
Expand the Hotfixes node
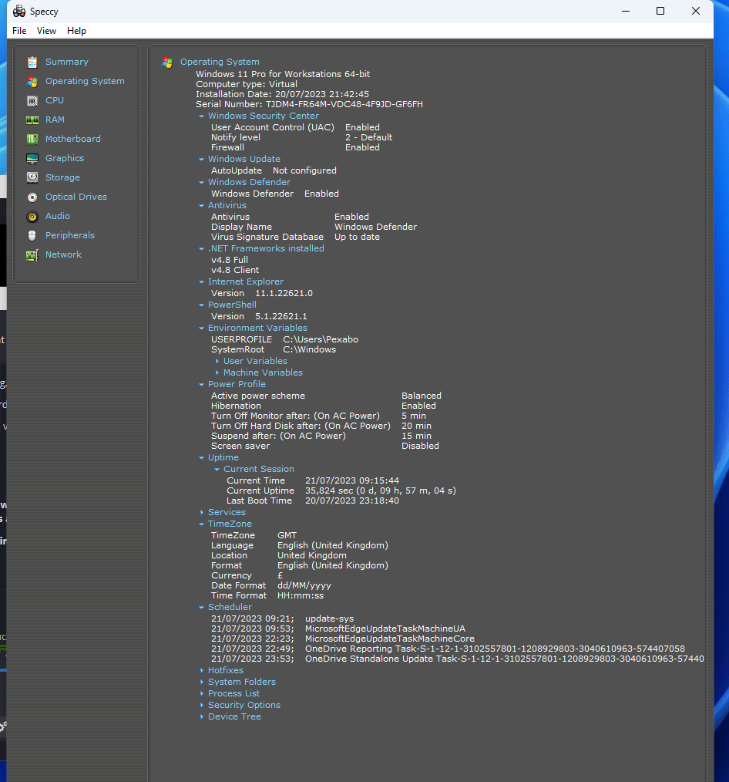201,671
